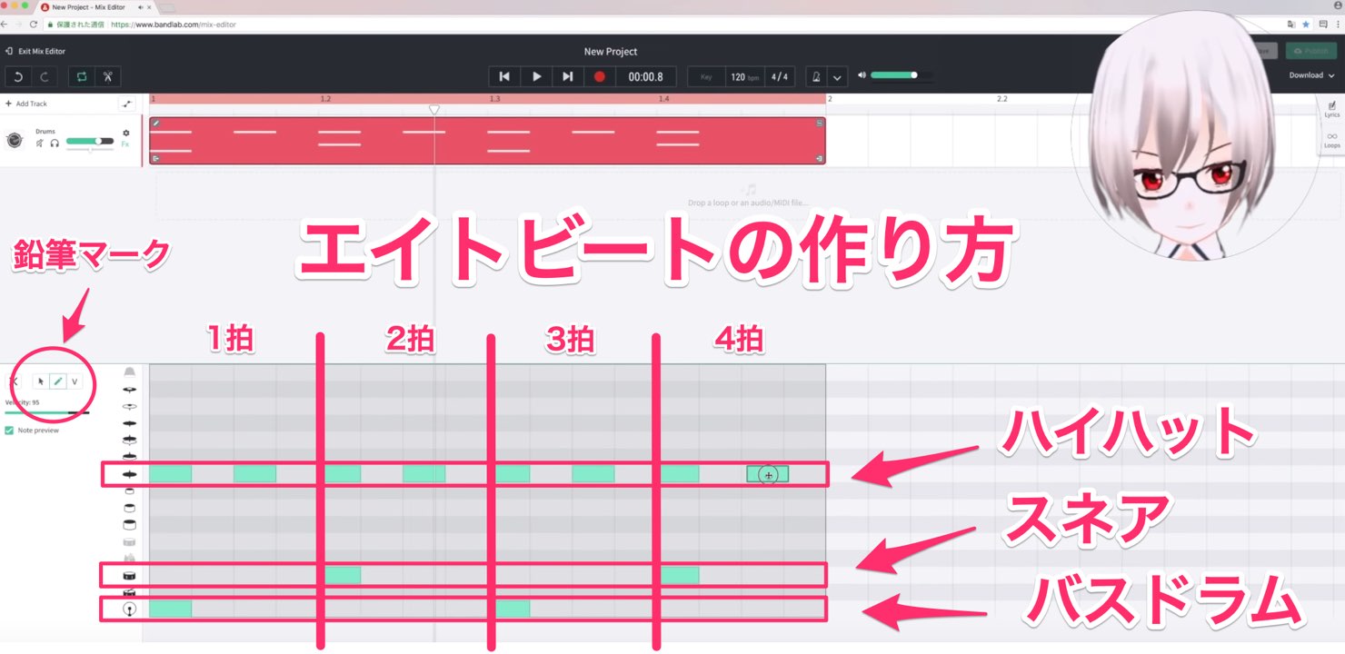Select the V velocity tool

click(x=75, y=381)
